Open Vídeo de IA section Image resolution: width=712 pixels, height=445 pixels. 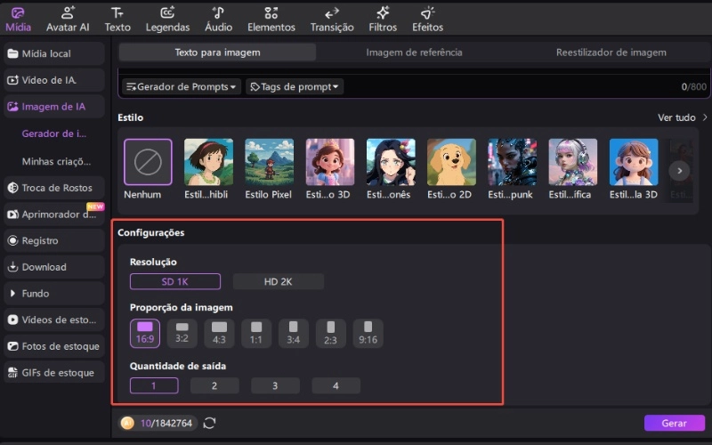(x=54, y=80)
